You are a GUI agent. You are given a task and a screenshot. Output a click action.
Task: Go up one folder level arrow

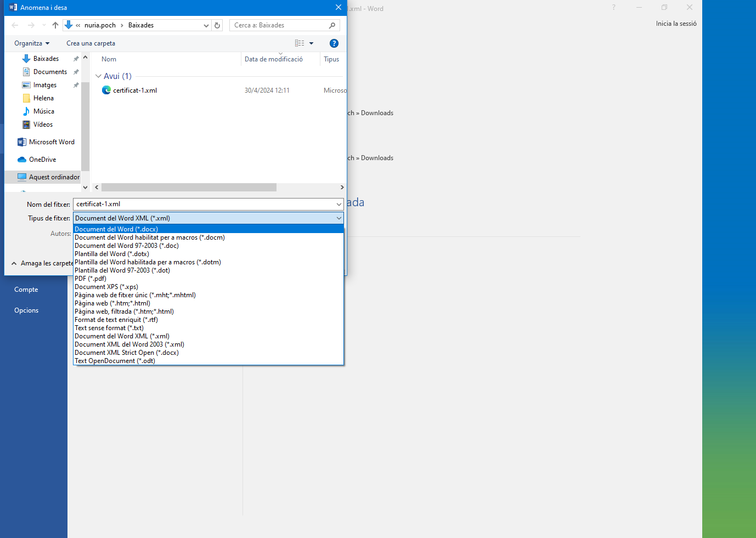(55, 25)
